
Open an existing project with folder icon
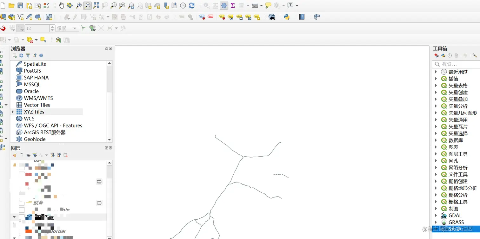[11, 5]
